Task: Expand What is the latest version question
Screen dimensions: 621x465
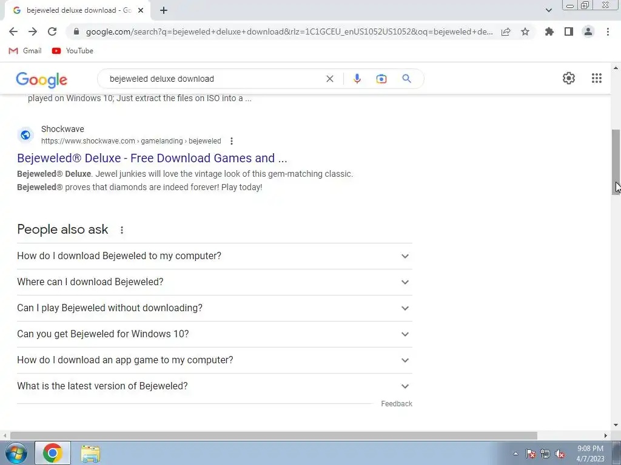Action: point(215,386)
